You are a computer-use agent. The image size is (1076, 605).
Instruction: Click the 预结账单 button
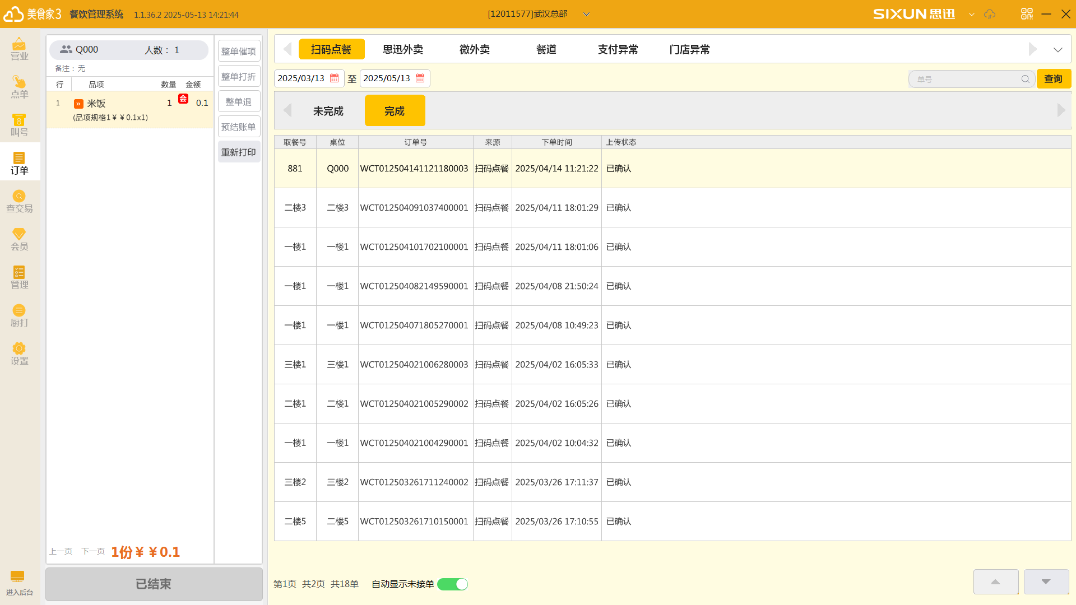click(239, 127)
